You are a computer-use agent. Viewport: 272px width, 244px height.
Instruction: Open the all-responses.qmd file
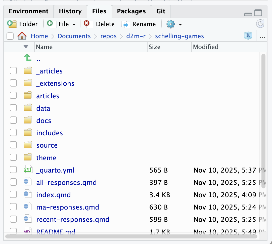click(66, 182)
